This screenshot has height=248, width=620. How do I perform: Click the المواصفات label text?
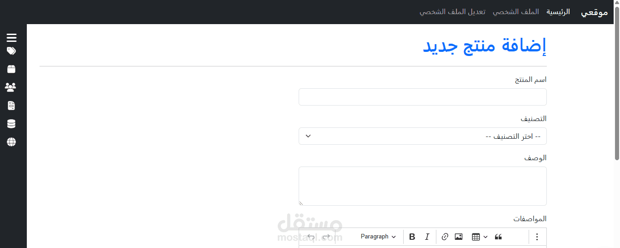click(x=530, y=219)
